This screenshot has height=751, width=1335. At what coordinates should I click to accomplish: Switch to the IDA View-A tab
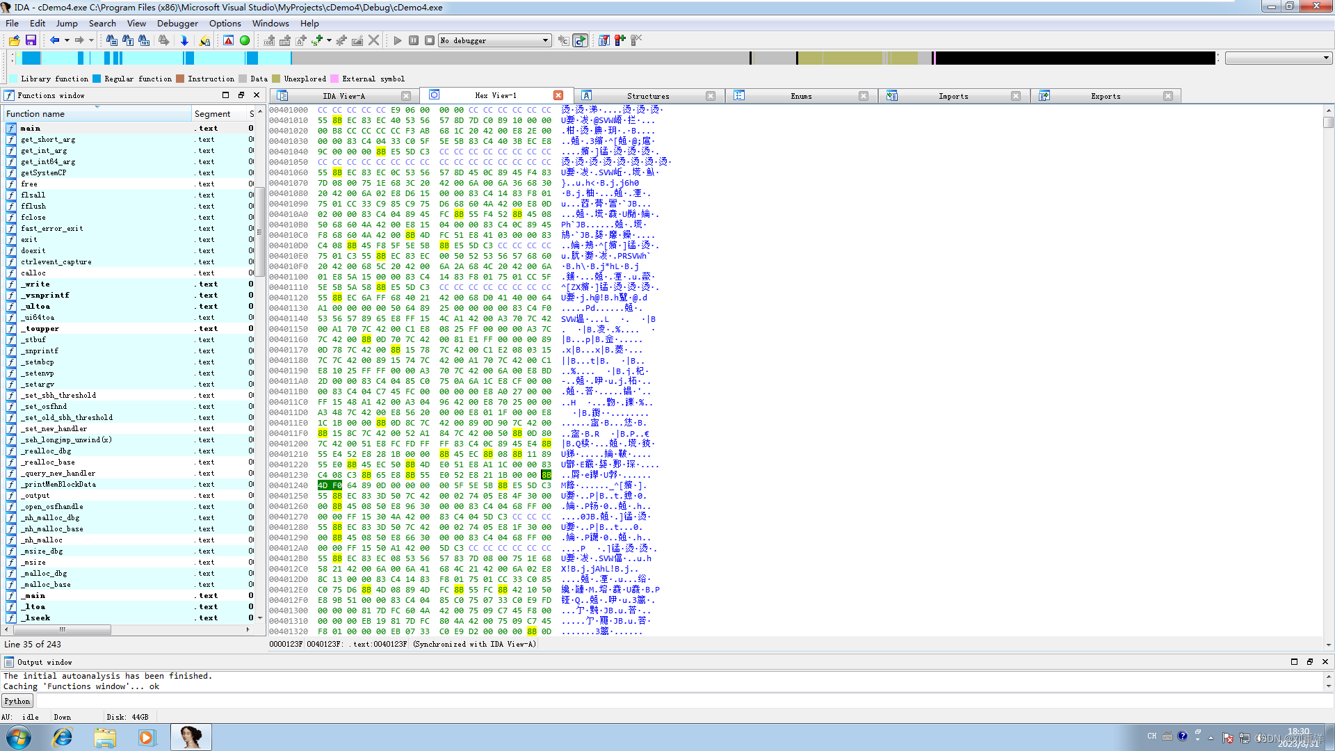coord(343,96)
